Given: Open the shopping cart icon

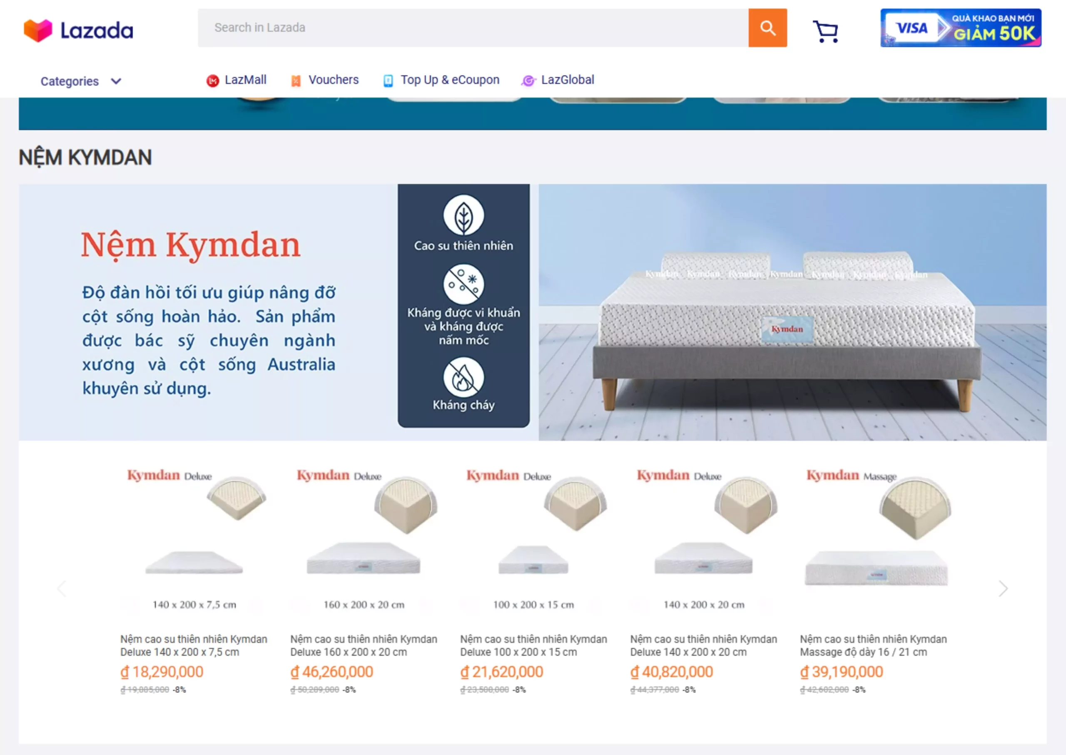Looking at the screenshot, I should point(825,31).
